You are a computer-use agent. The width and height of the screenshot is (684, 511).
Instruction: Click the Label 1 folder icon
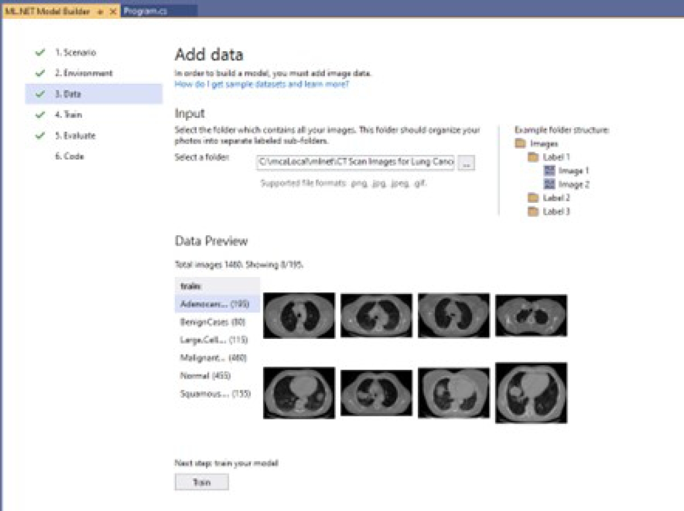[x=534, y=157]
